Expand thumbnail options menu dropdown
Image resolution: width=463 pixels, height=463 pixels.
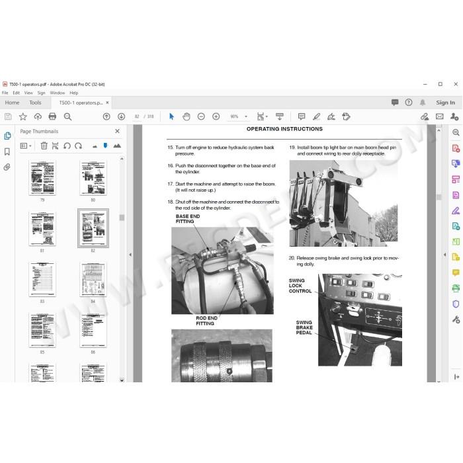[x=26, y=146]
